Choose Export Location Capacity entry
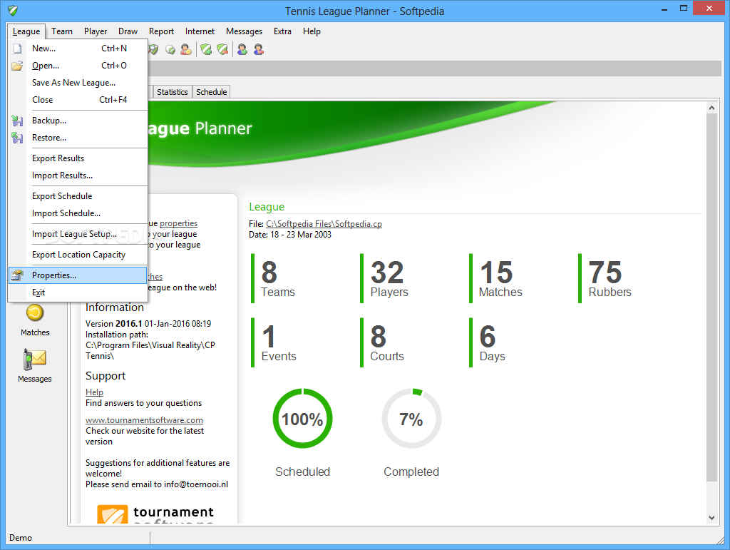The image size is (730, 550). [78, 255]
